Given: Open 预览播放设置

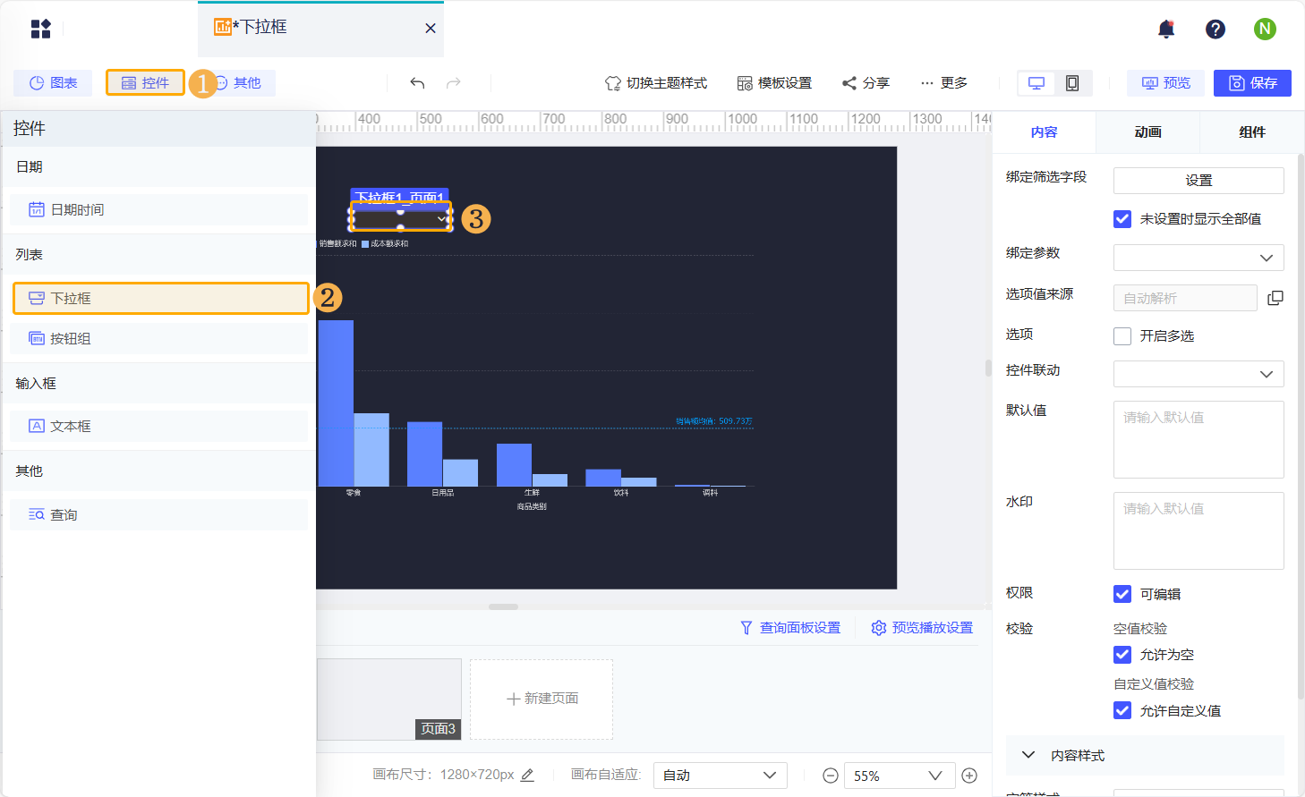Looking at the screenshot, I should pos(922,628).
